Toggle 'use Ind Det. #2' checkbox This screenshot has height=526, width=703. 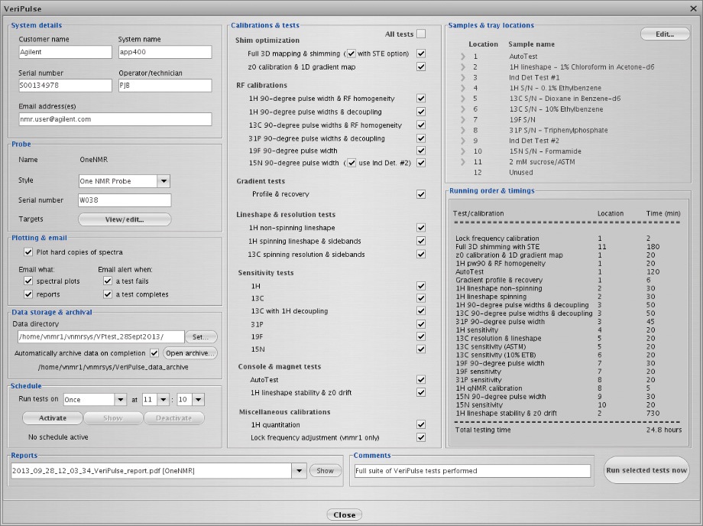[x=351, y=164]
